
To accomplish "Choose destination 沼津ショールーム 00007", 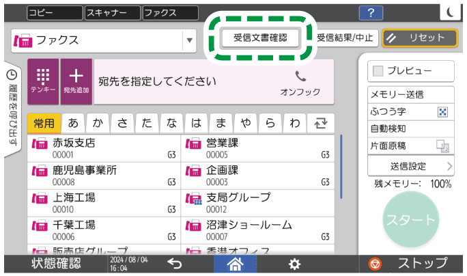I will pos(257,231).
